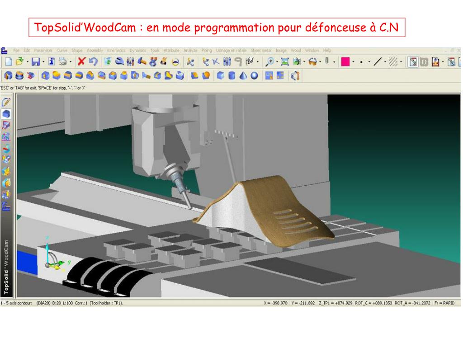Open the Sheet metal menu

[x=261, y=51]
